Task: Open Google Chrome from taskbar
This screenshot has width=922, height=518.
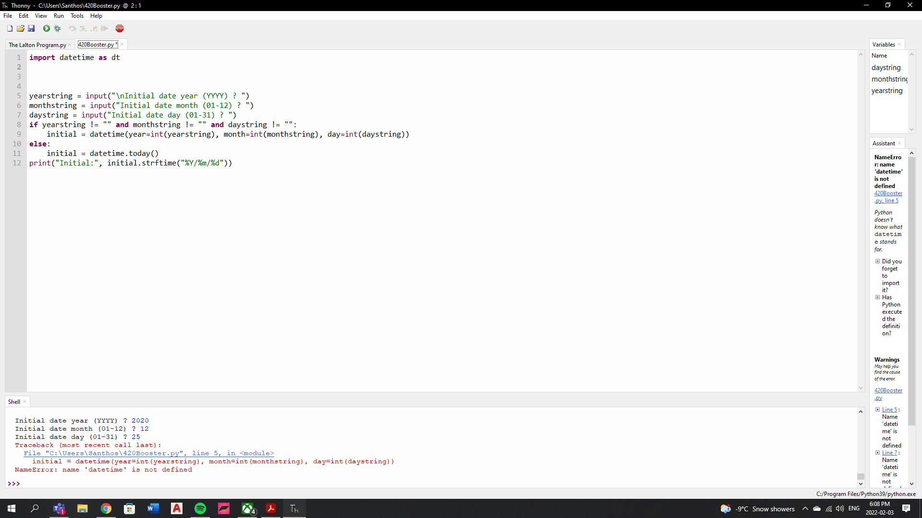Action: [106, 508]
